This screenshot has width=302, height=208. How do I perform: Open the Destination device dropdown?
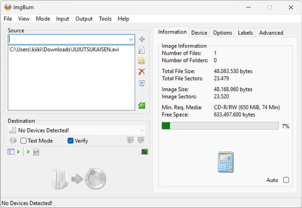click(142, 130)
